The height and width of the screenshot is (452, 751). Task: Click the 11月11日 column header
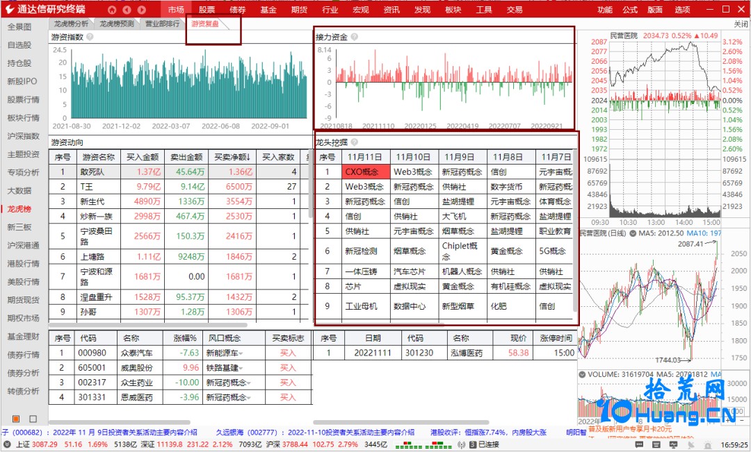coord(365,157)
